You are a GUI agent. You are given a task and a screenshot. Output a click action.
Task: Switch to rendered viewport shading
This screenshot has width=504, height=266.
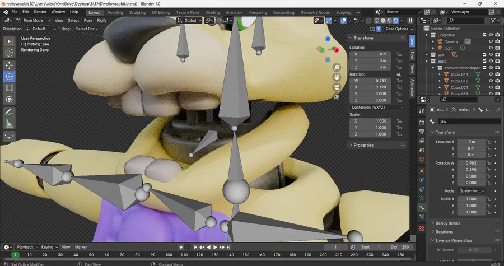click(396, 21)
